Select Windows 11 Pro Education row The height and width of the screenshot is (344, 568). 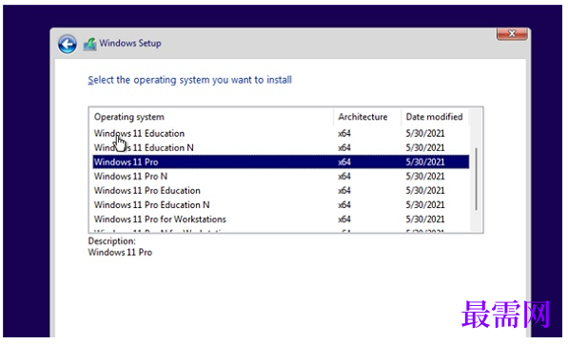point(281,191)
